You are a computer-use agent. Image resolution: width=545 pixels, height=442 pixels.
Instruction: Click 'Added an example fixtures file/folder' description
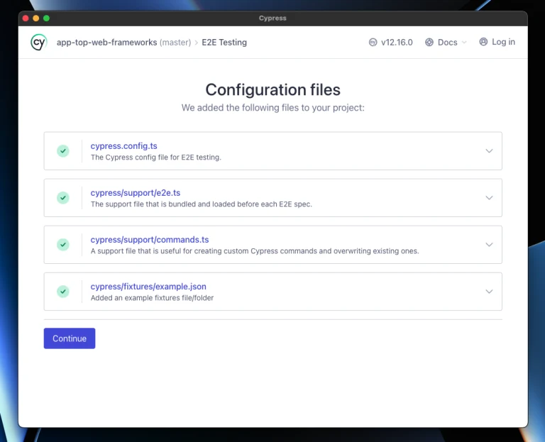(152, 298)
